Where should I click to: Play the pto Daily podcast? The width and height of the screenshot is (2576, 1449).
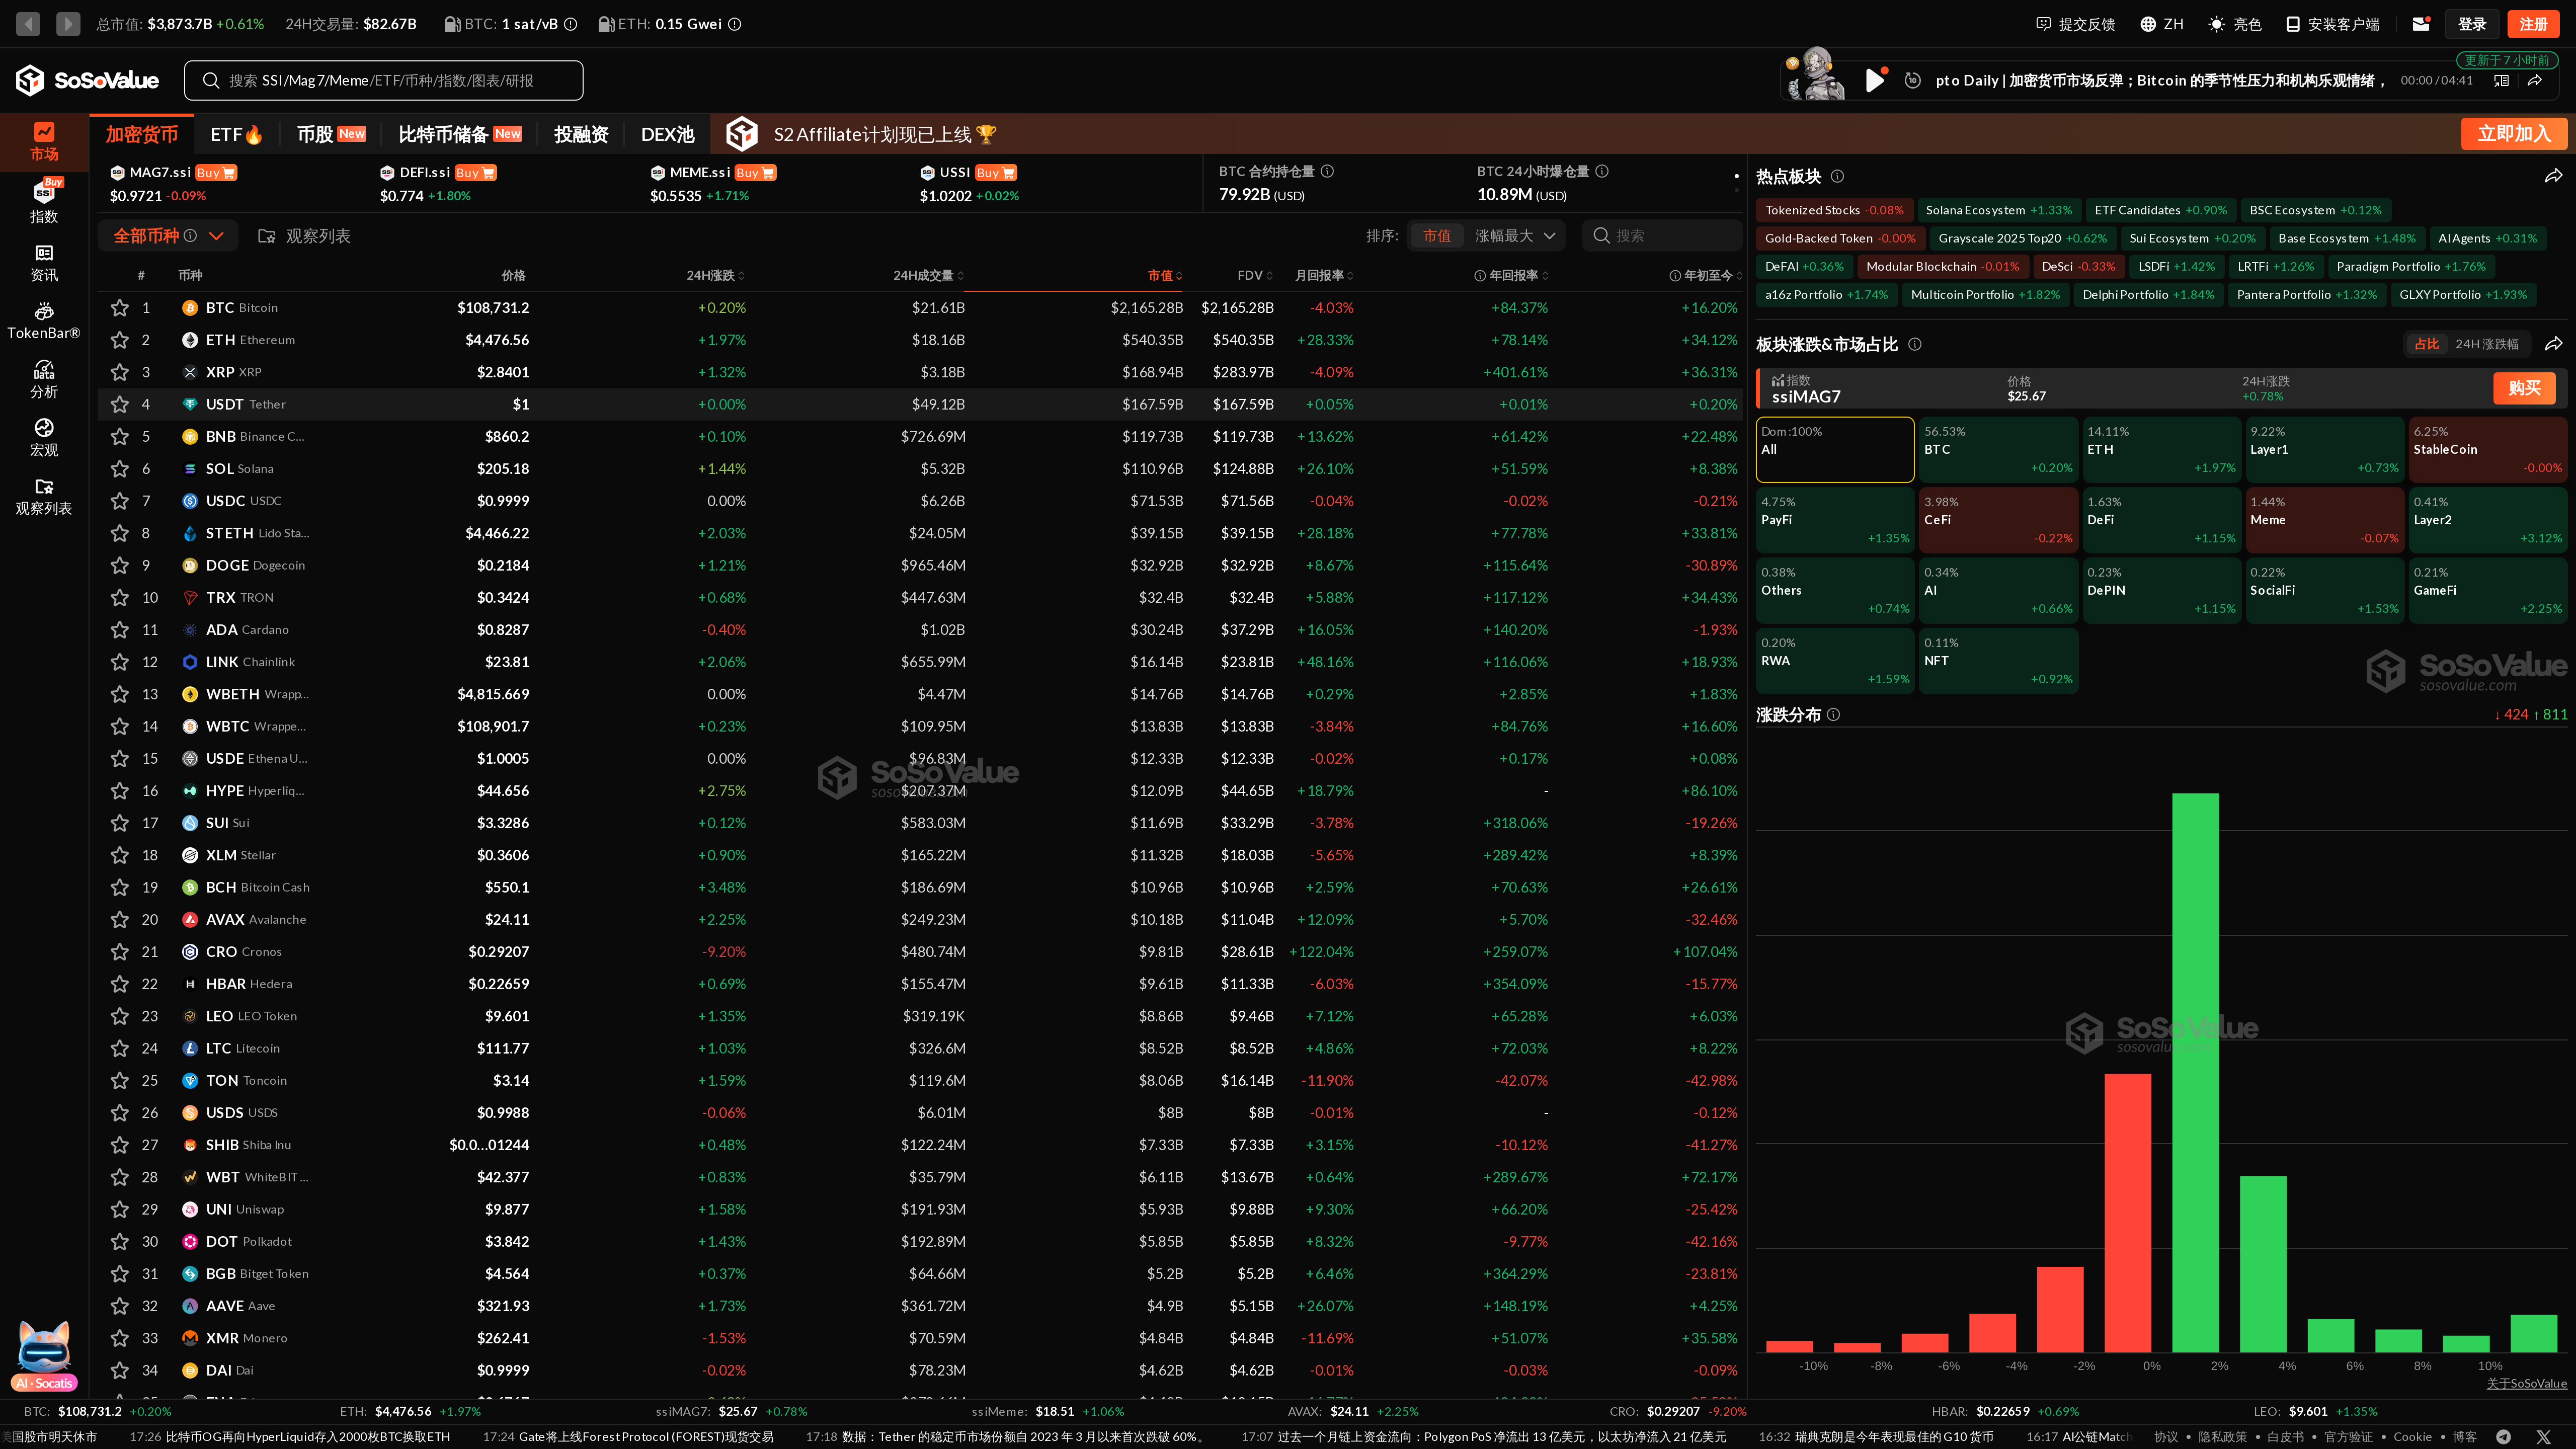(1875, 80)
